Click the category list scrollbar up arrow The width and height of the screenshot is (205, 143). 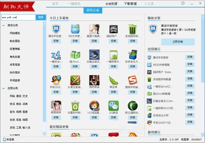point(44,23)
